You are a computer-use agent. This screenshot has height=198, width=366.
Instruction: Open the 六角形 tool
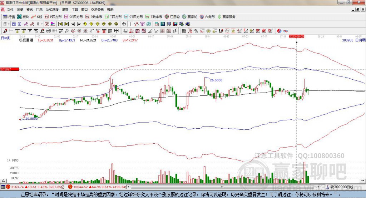(207, 17)
